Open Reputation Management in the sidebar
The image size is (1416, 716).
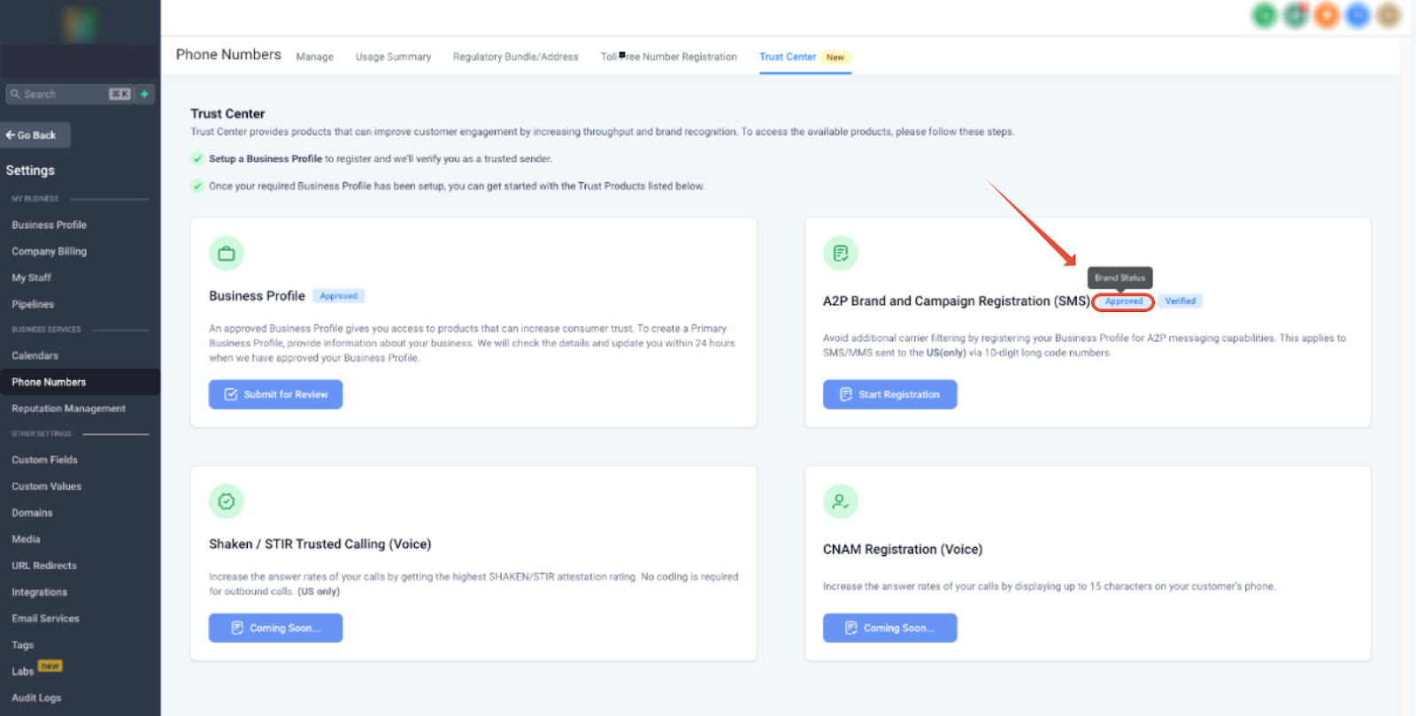point(68,408)
